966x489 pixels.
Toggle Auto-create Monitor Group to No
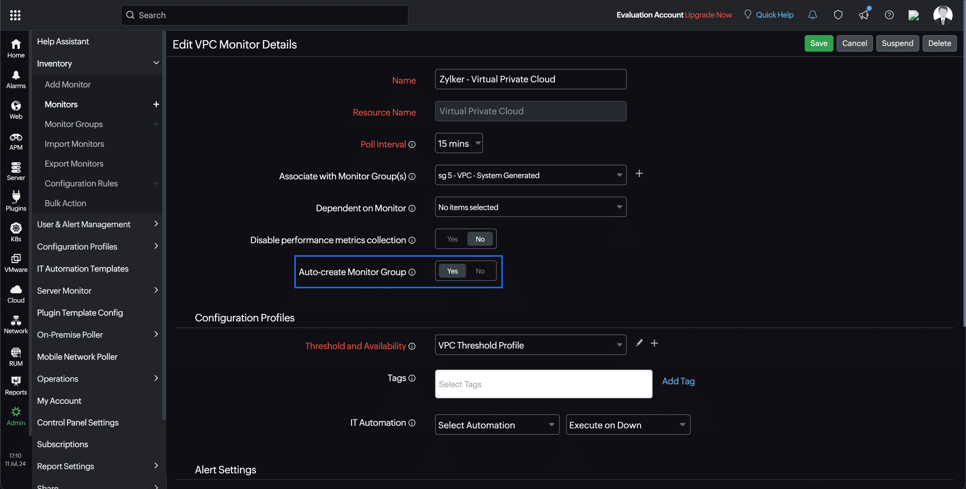click(x=480, y=270)
